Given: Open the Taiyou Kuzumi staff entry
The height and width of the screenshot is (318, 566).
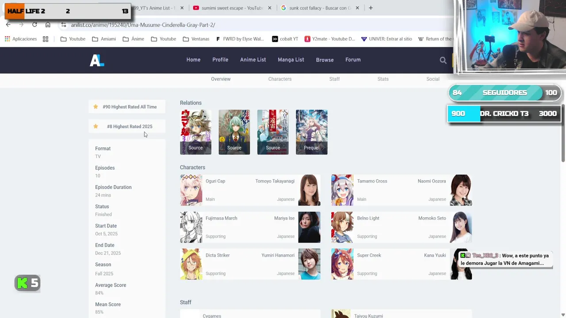Looking at the screenshot, I should tap(368, 316).
